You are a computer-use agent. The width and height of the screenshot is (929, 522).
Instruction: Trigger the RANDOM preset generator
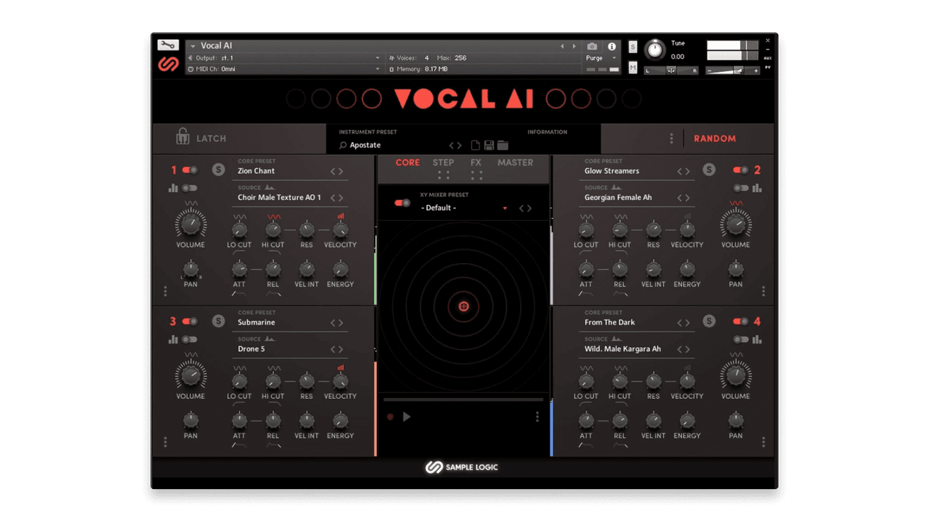point(715,139)
